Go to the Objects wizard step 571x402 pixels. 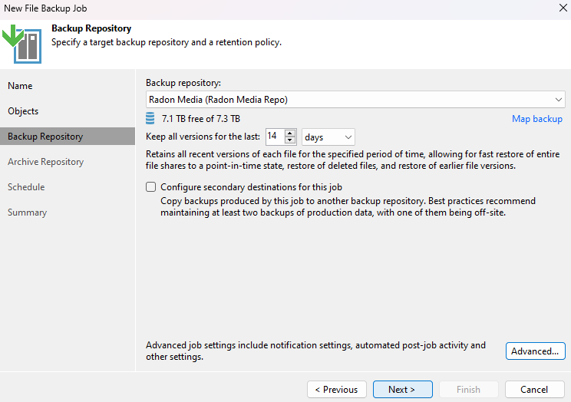(x=23, y=111)
